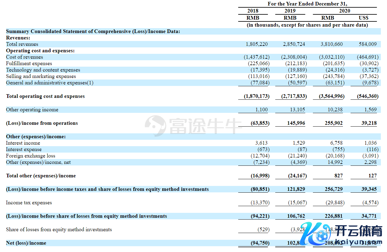Click 2019 total revenues value 2,850,724

[294, 44]
